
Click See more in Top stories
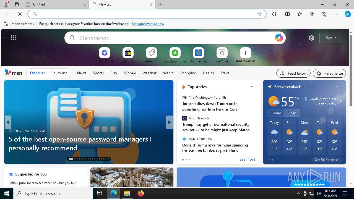tap(247, 159)
